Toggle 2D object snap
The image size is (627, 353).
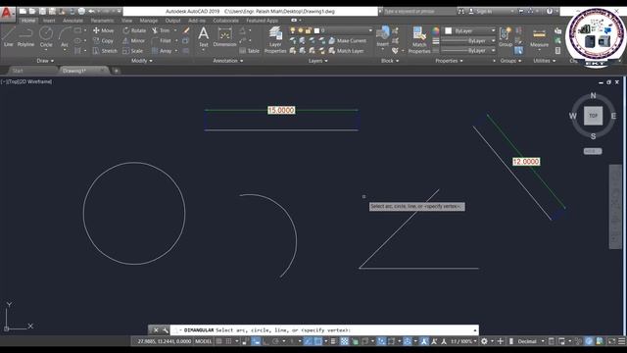[x=317, y=341]
